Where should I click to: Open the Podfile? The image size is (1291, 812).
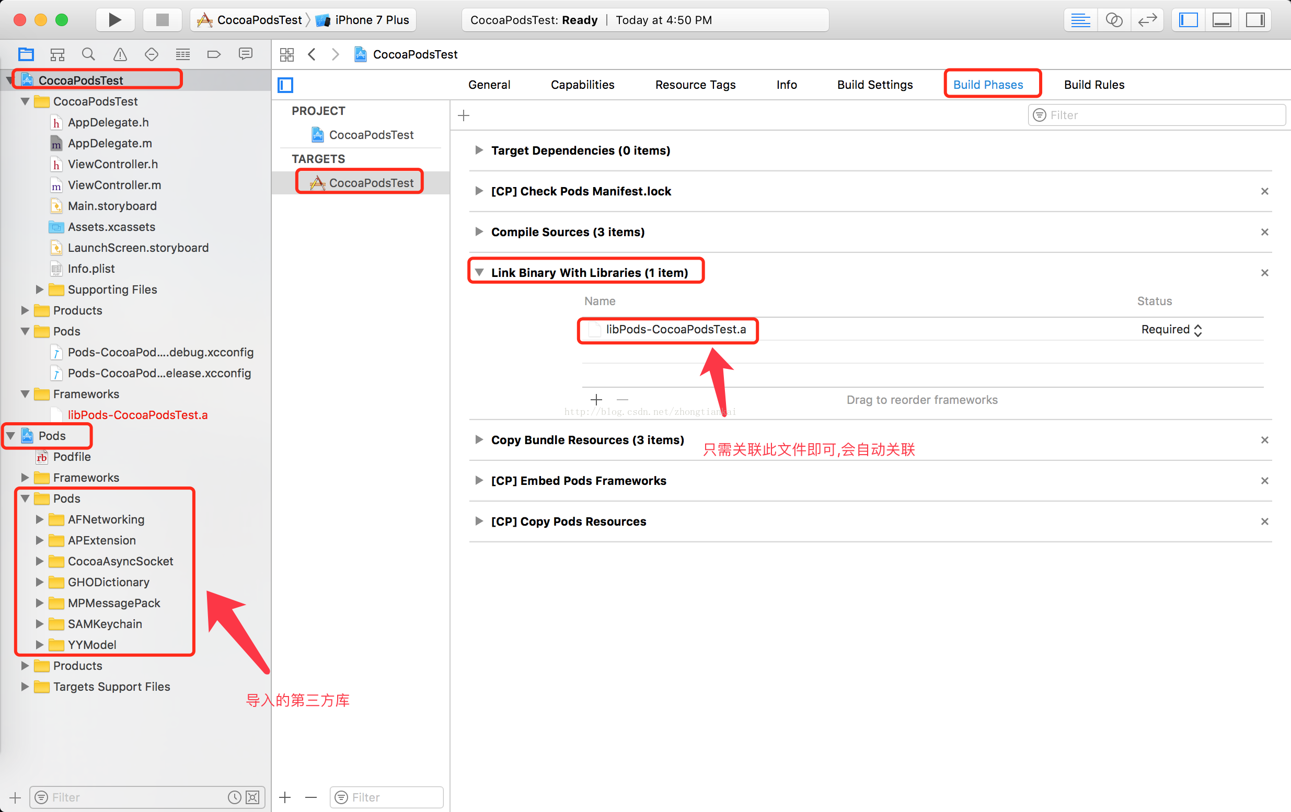(71, 457)
